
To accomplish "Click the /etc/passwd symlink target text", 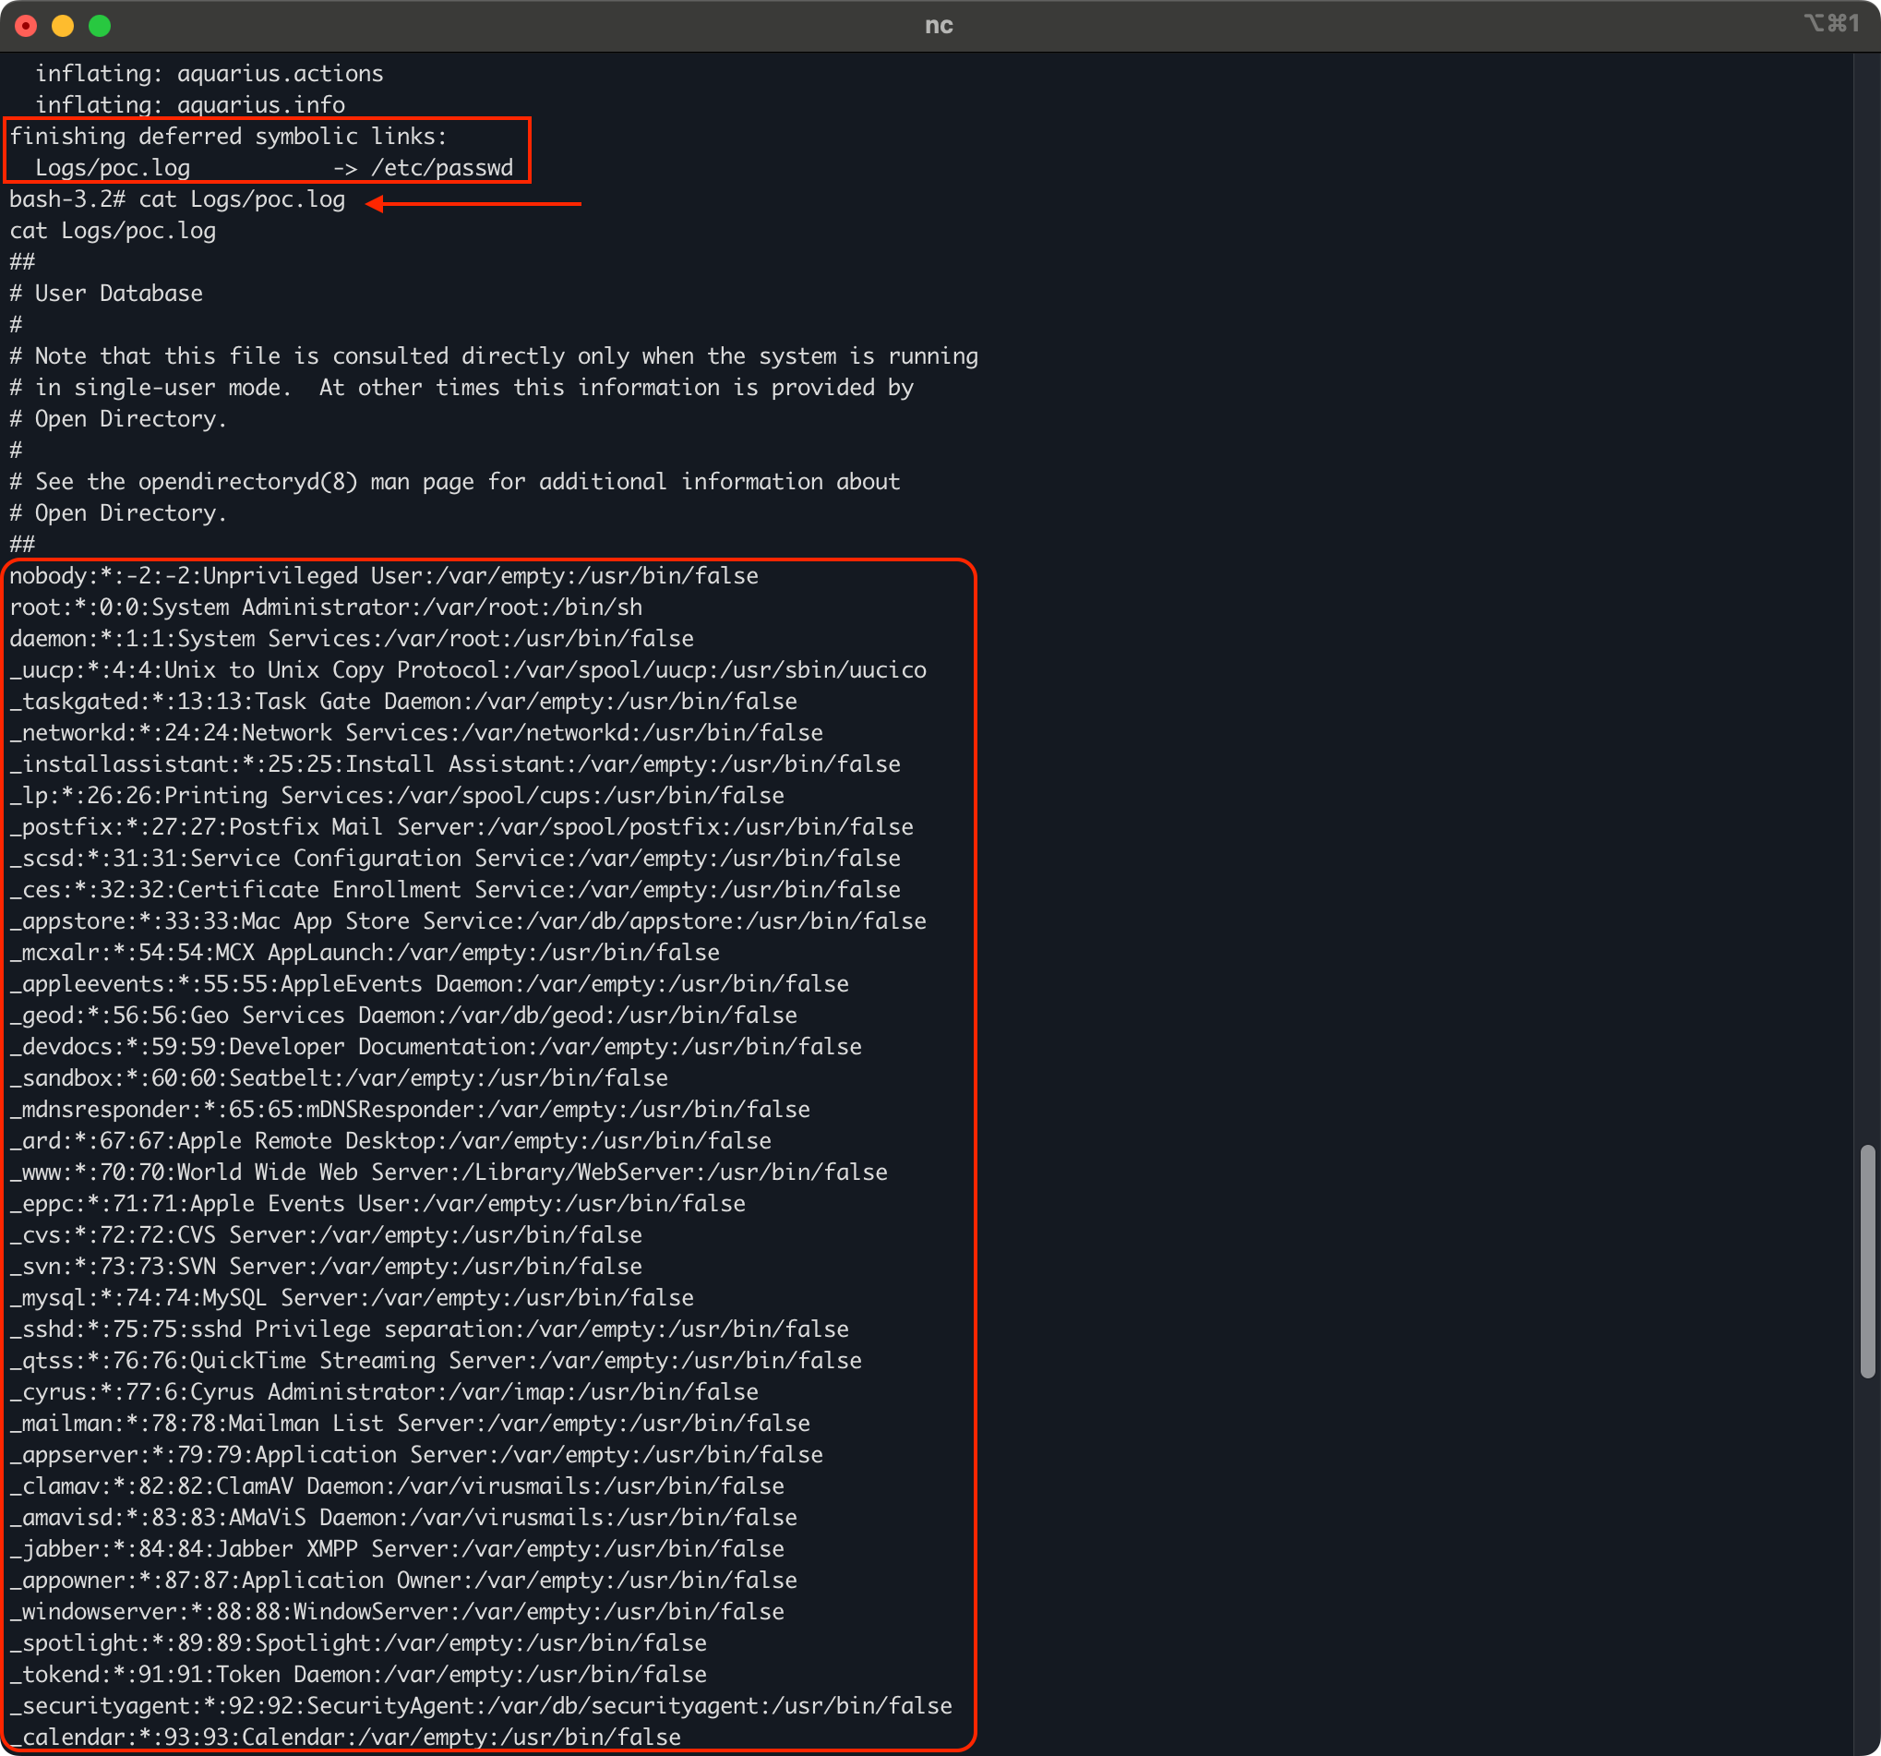I will point(442,169).
